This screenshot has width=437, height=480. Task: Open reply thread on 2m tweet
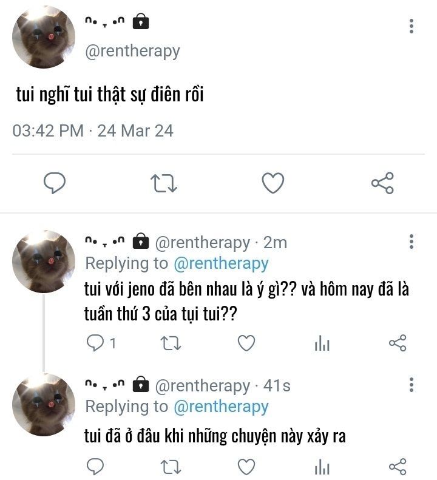click(100, 343)
